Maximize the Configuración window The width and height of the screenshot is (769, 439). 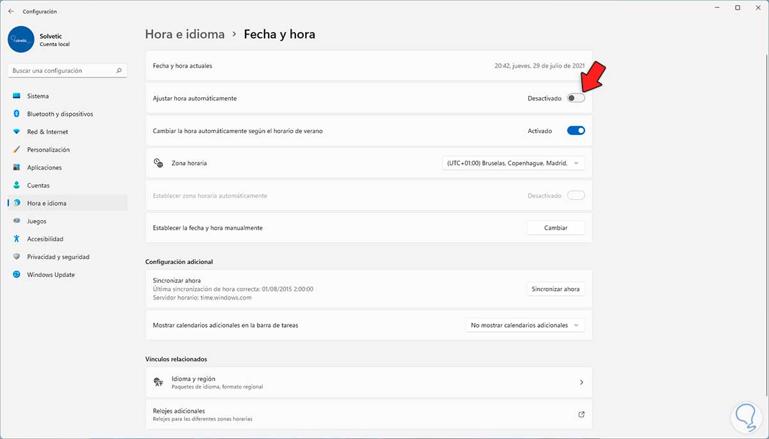pyautogui.click(x=738, y=8)
